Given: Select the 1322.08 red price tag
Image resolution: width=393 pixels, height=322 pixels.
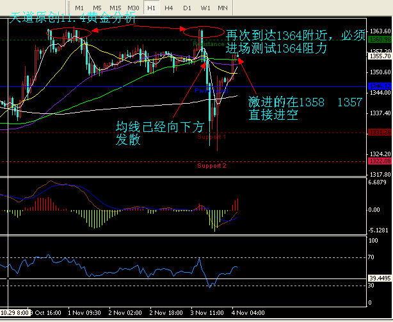Looking at the screenshot, I should click(380, 162).
